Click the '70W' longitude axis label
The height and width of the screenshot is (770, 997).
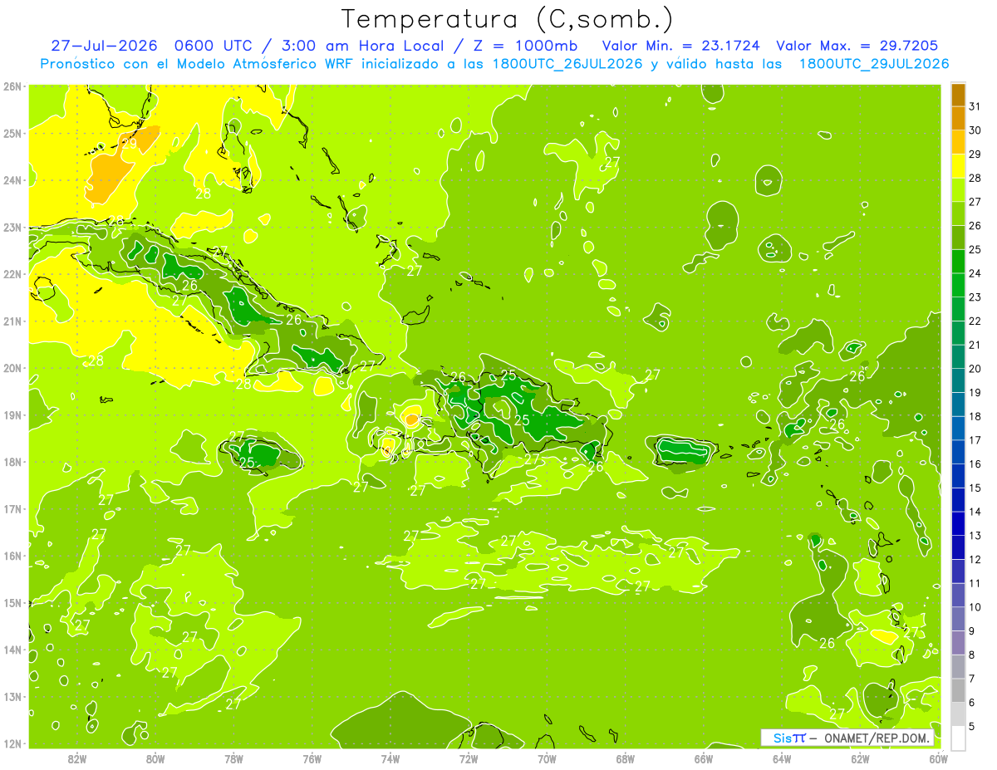547,758
